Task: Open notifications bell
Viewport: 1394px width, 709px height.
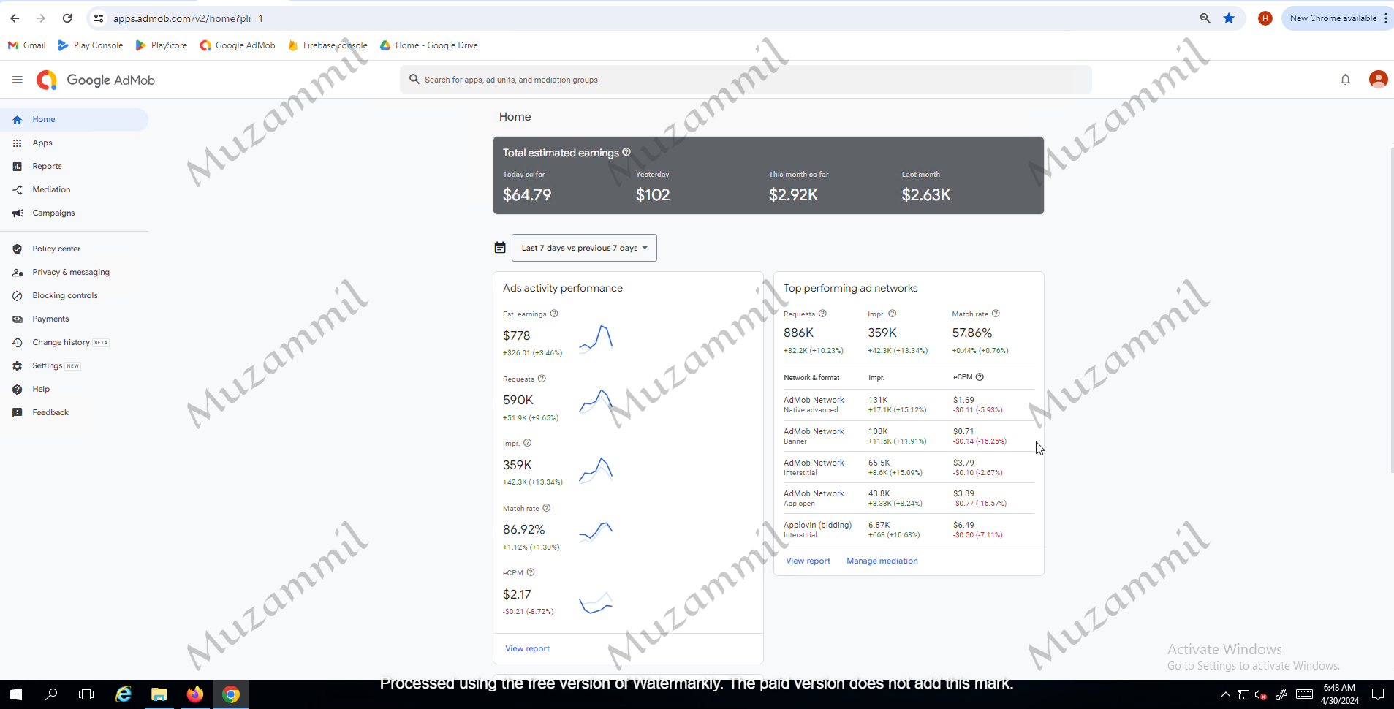Action: pyautogui.click(x=1345, y=80)
